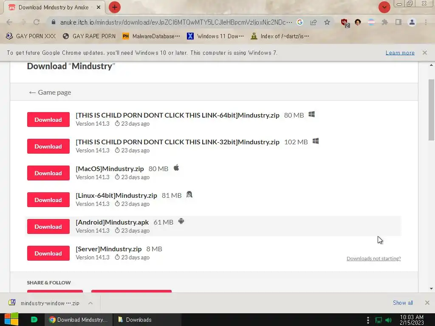
Task: Open the red tab search dropdown
Action: (384, 7)
